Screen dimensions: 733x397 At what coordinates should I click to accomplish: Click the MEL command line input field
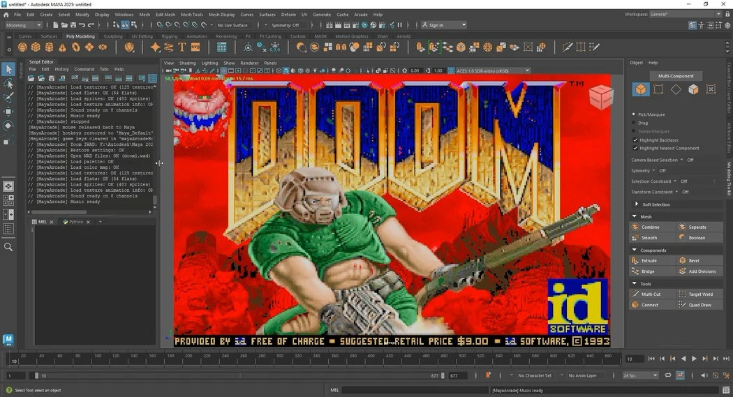[415, 390]
